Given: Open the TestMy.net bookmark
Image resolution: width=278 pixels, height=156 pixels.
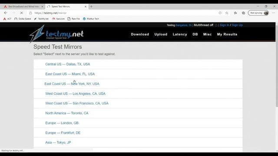Looking at the screenshot, I should pyautogui.click(x=41, y=19).
